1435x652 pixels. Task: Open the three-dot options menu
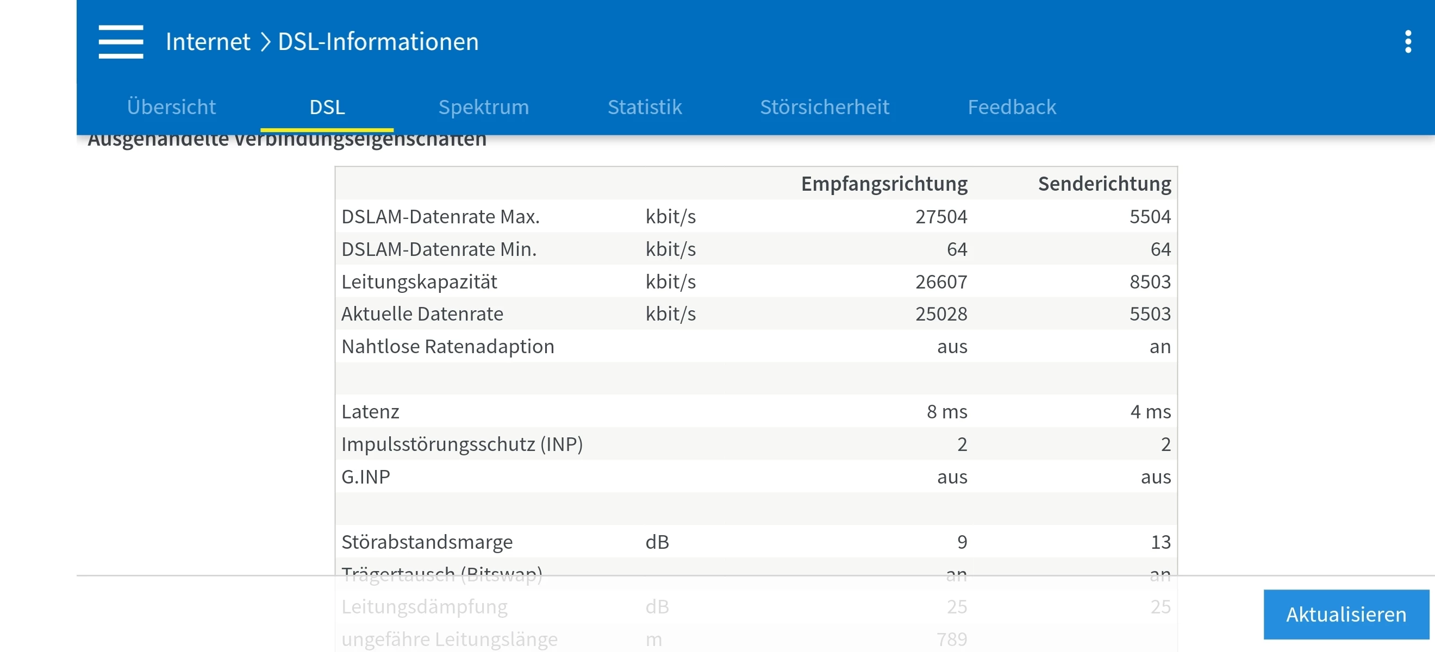(x=1408, y=42)
